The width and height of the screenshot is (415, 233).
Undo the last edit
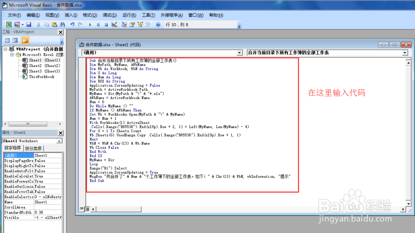[72, 24]
